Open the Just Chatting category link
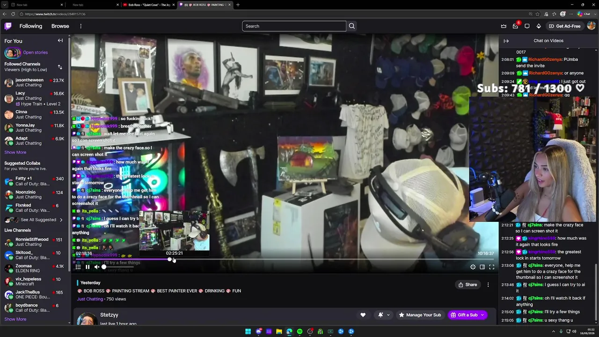The height and width of the screenshot is (337, 599). click(90, 299)
